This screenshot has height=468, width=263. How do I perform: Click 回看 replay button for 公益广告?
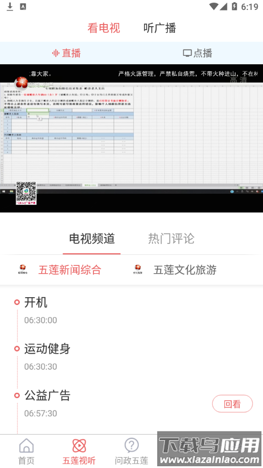[232, 404]
